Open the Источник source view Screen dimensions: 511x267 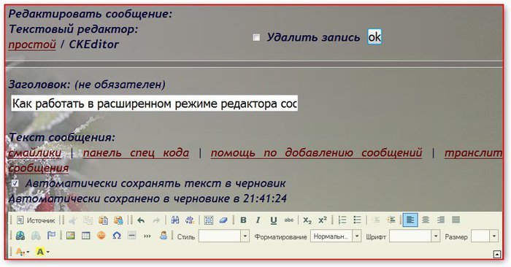coord(36,220)
